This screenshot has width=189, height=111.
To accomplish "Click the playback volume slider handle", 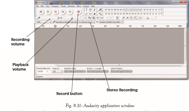I will [x=72, y=18].
